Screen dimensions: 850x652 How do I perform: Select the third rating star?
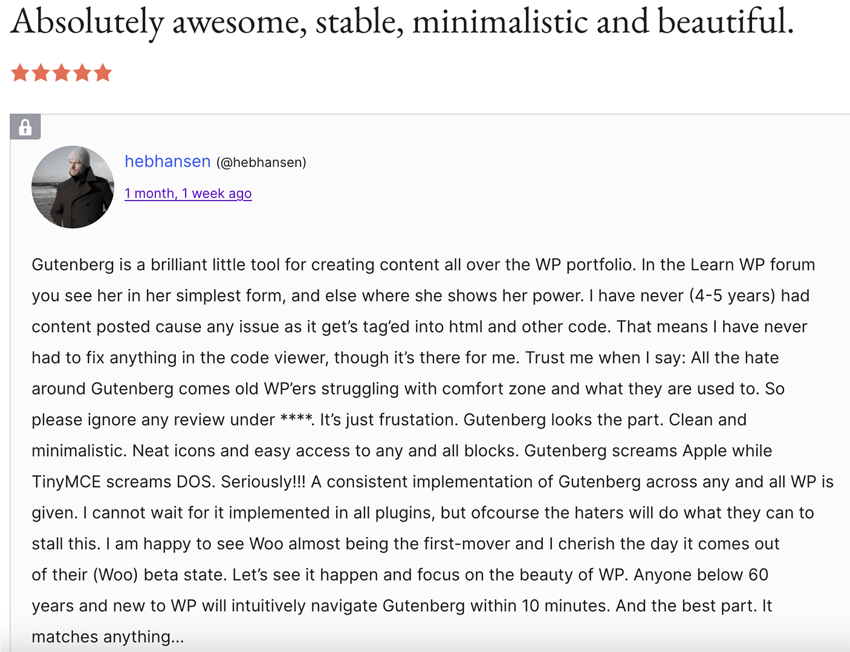tap(62, 73)
